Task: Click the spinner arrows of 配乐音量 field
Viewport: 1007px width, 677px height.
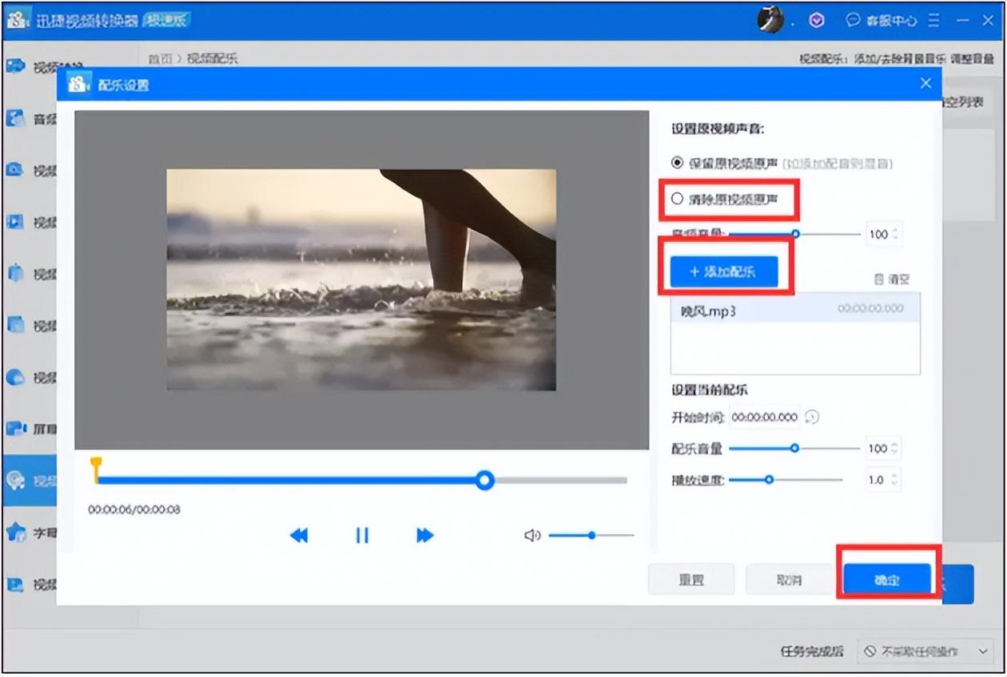Action: [x=895, y=449]
